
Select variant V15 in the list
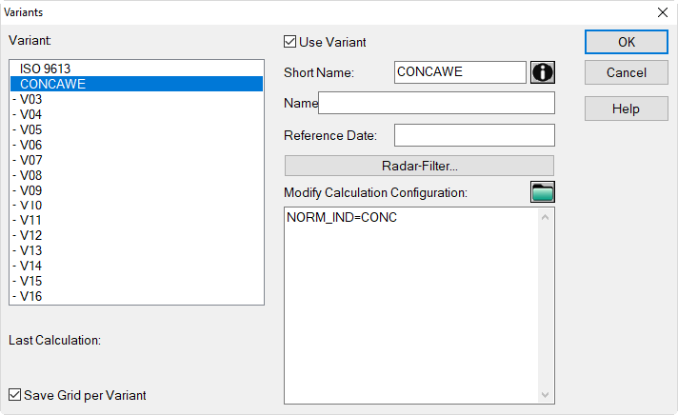[x=136, y=281]
